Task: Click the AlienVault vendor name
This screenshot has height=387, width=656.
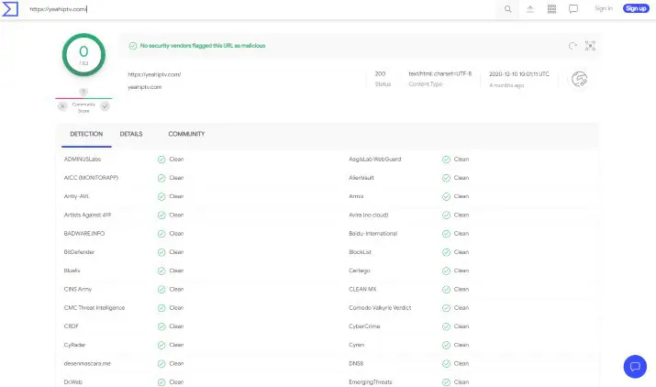Action: [x=361, y=178]
